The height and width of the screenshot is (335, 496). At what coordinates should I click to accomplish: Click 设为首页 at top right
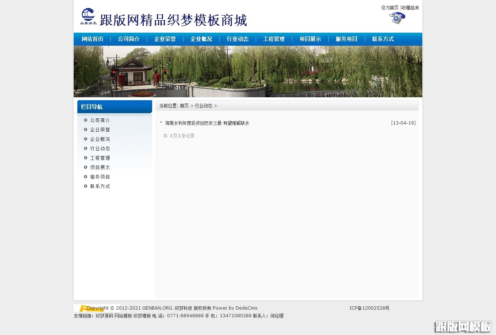[x=390, y=7]
